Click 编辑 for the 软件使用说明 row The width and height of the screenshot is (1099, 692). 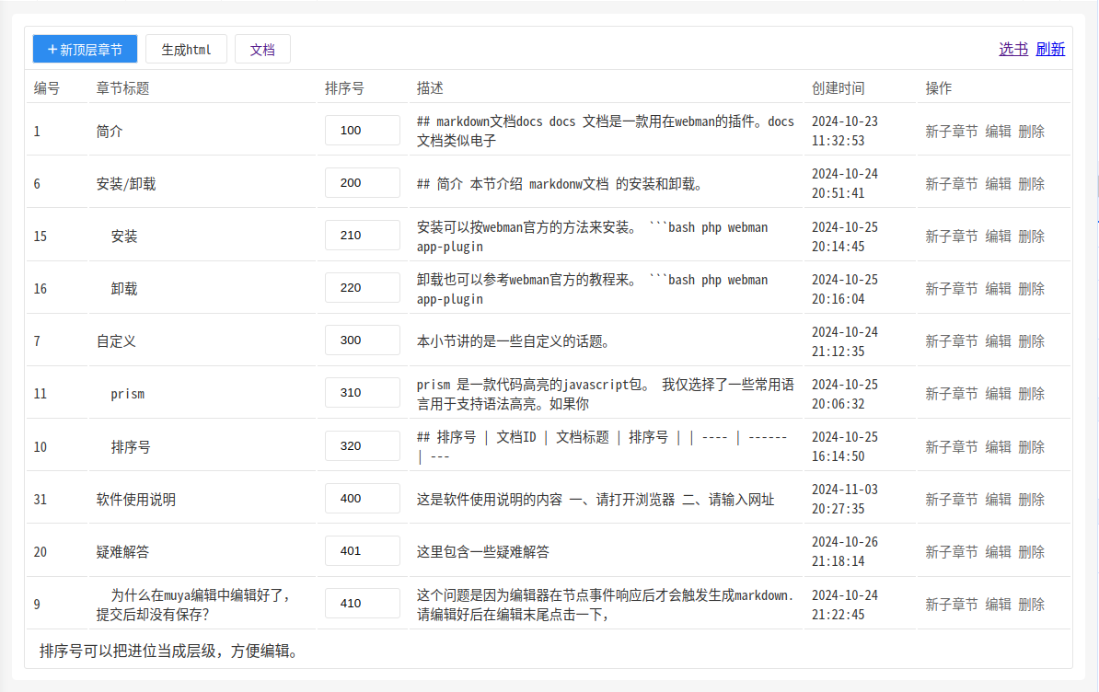[998, 500]
